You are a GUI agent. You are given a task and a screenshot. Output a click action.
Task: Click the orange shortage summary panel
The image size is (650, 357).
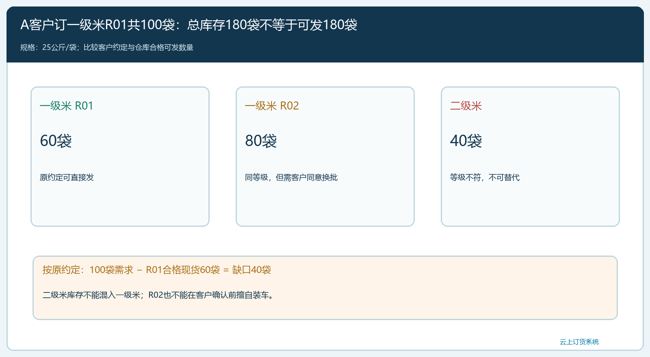pos(325,288)
